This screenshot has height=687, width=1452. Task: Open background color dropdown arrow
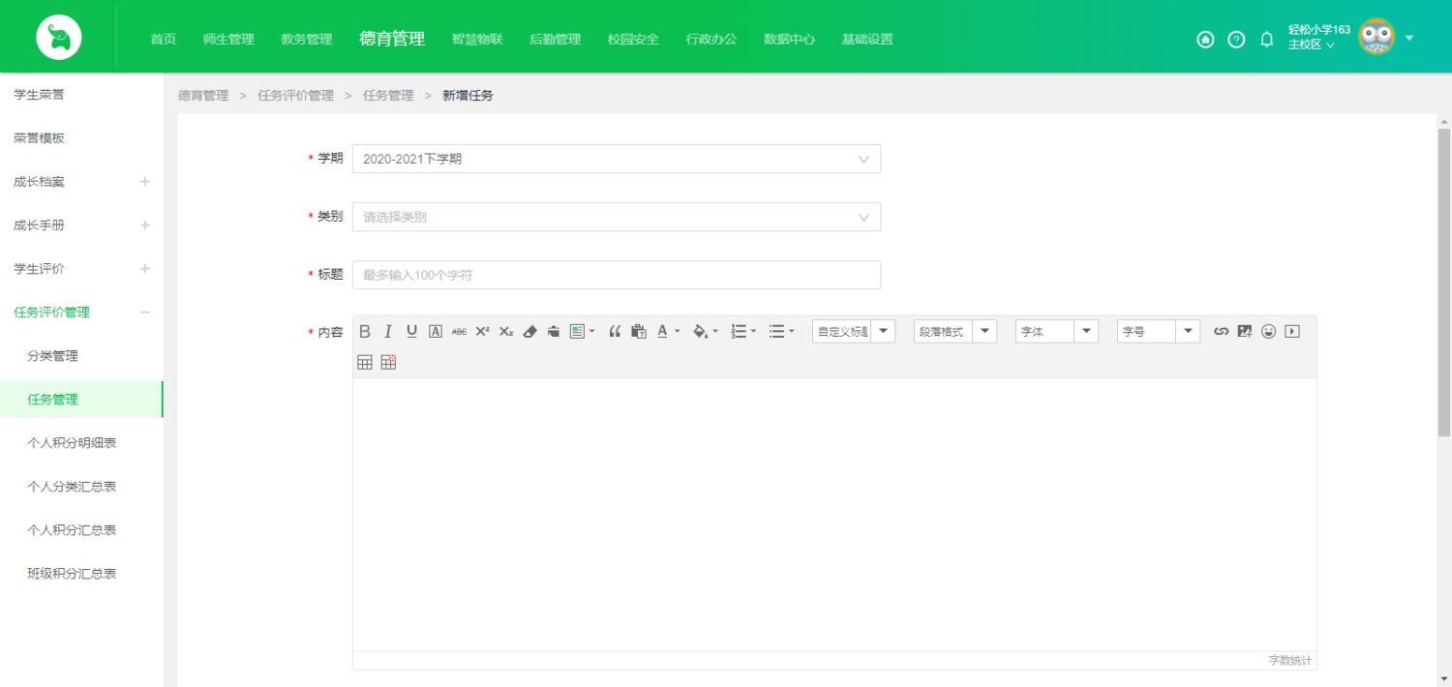point(715,331)
